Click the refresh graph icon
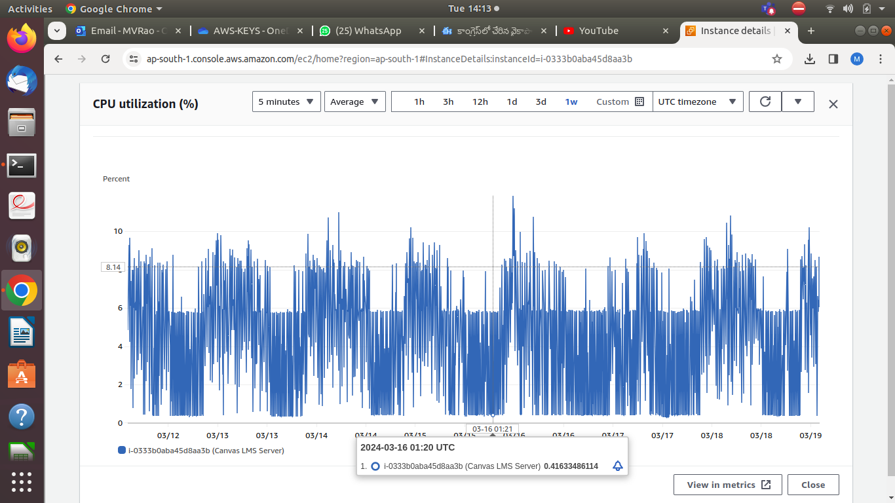The height and width of the screenshot is (503, 895). tap(765, 102)
